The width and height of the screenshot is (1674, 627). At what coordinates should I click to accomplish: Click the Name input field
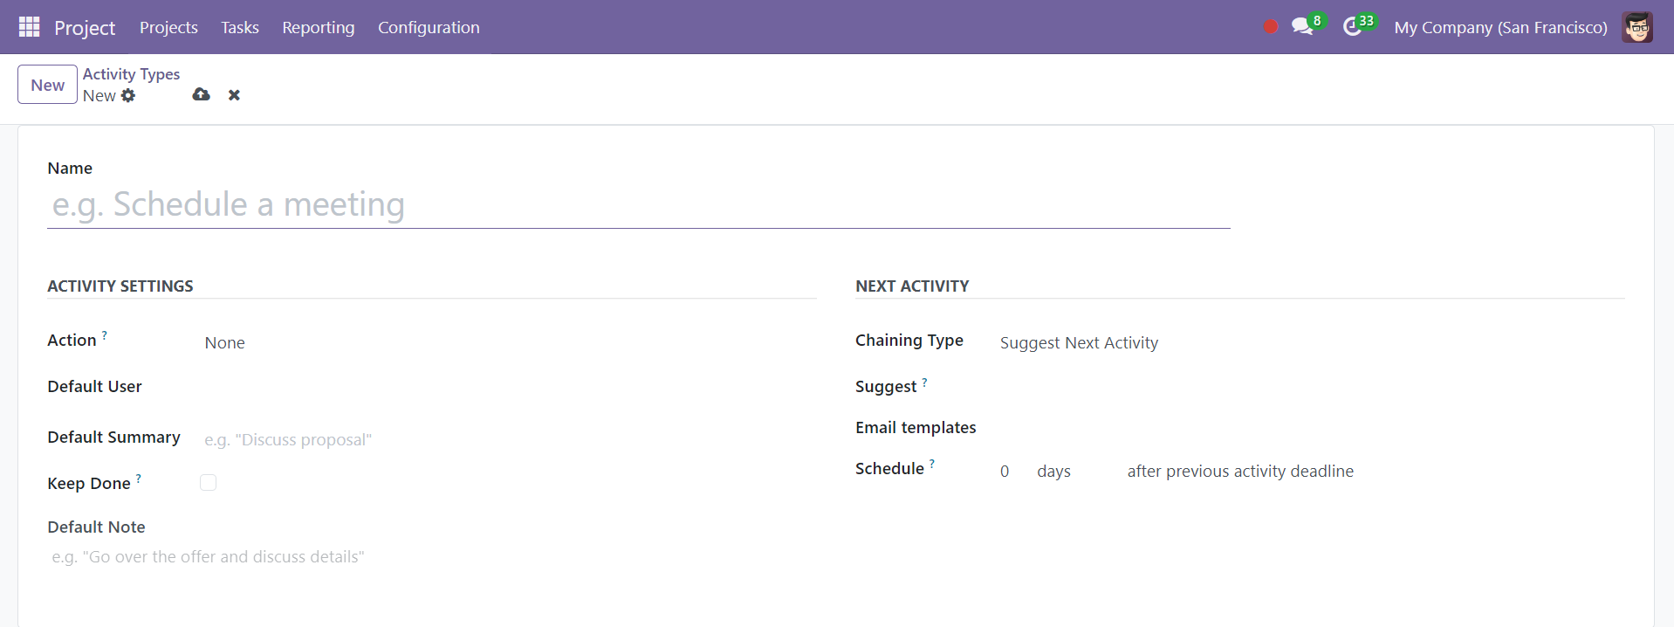pos(639,204)
